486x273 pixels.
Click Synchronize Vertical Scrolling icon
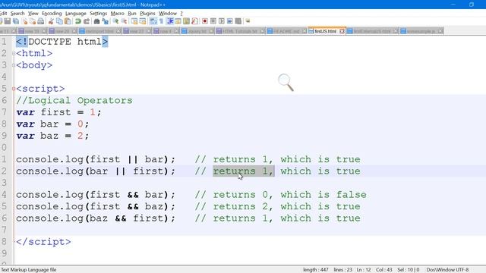point(134,21)
